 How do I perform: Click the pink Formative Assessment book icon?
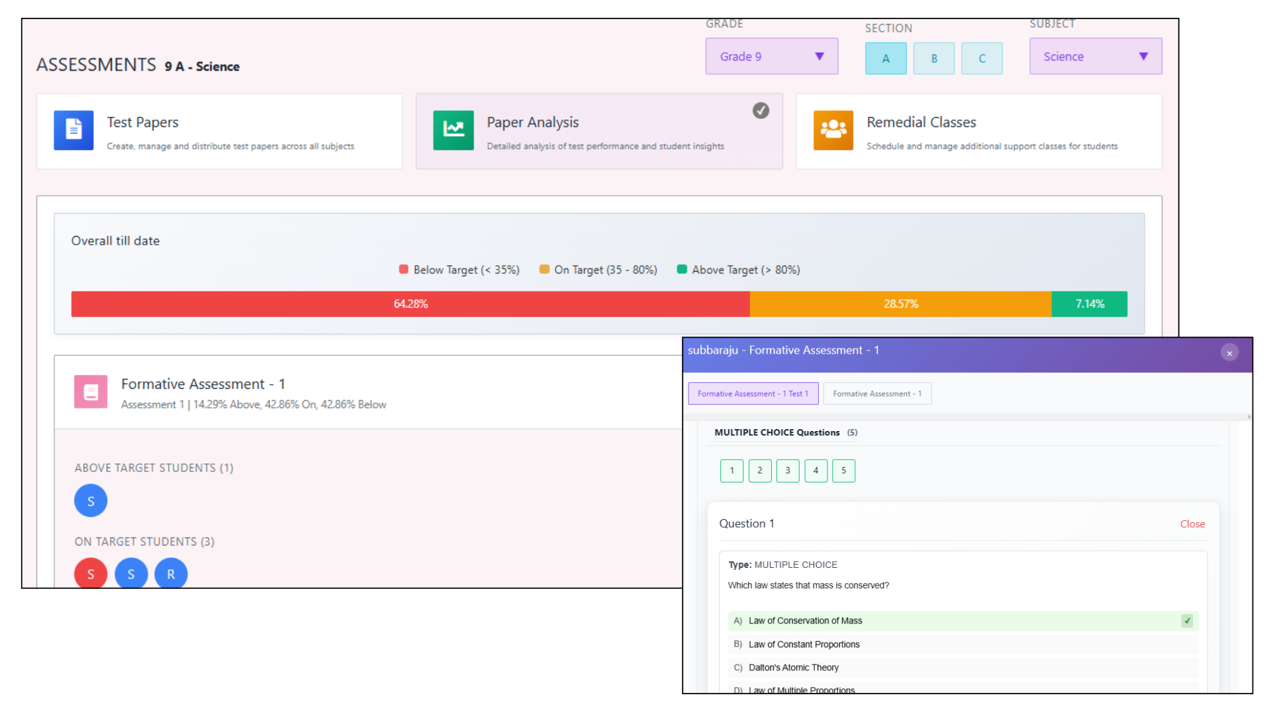point(91,392)
